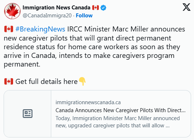Open the #BreakingNews hashtag
The height and width of the screenshot is (140, 194).
pos(40,29)
